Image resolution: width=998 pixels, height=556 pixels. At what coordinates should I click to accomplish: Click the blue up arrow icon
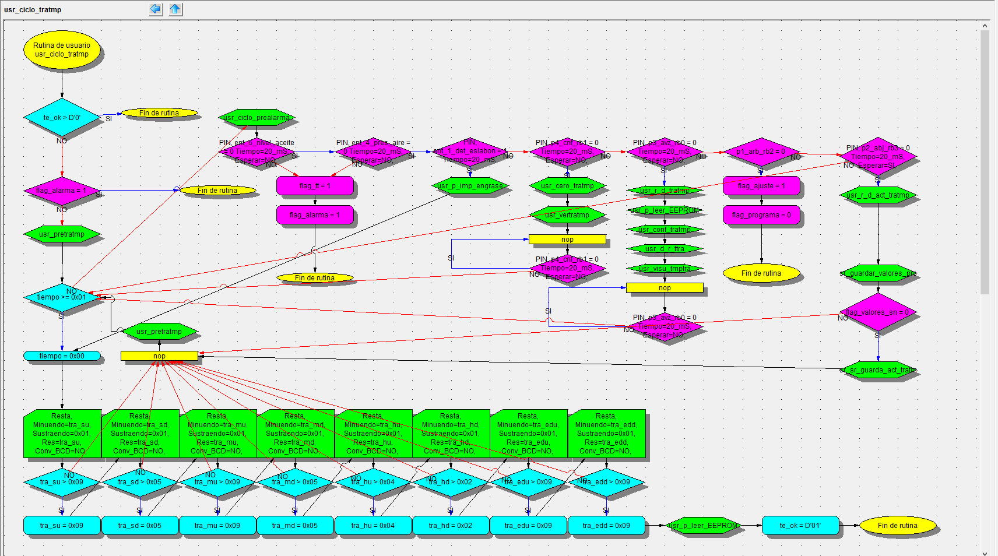[175, 9]
